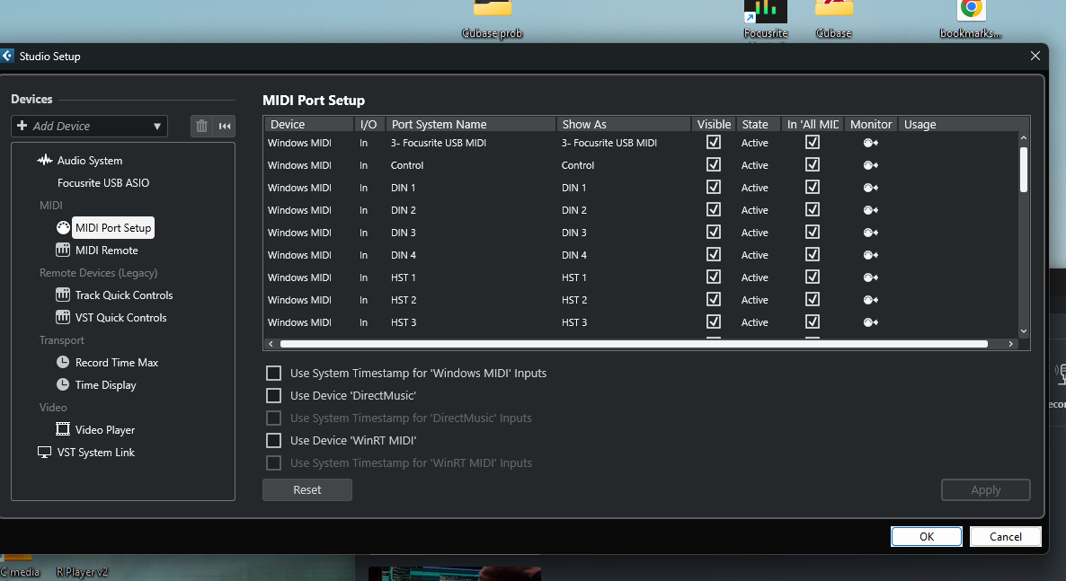1066x581 pixels.
Task: Click the Video Player film icon
Action: (x=63, y=429)
